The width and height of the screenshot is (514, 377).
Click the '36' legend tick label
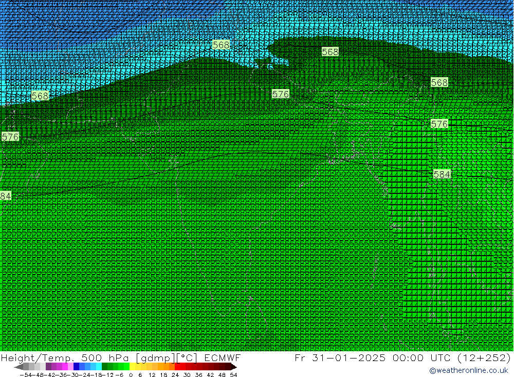[198, 375]
